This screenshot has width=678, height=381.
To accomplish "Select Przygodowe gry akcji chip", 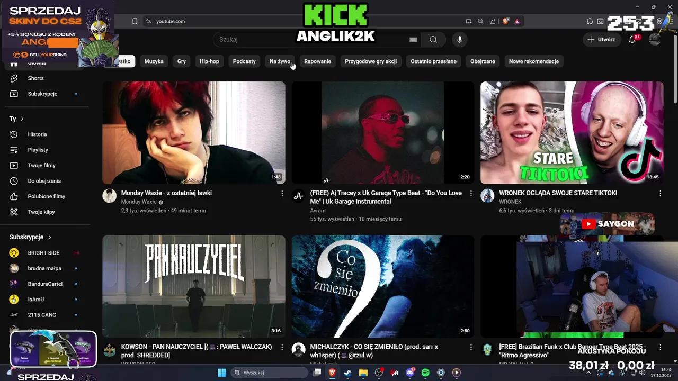I will [371, 61].
